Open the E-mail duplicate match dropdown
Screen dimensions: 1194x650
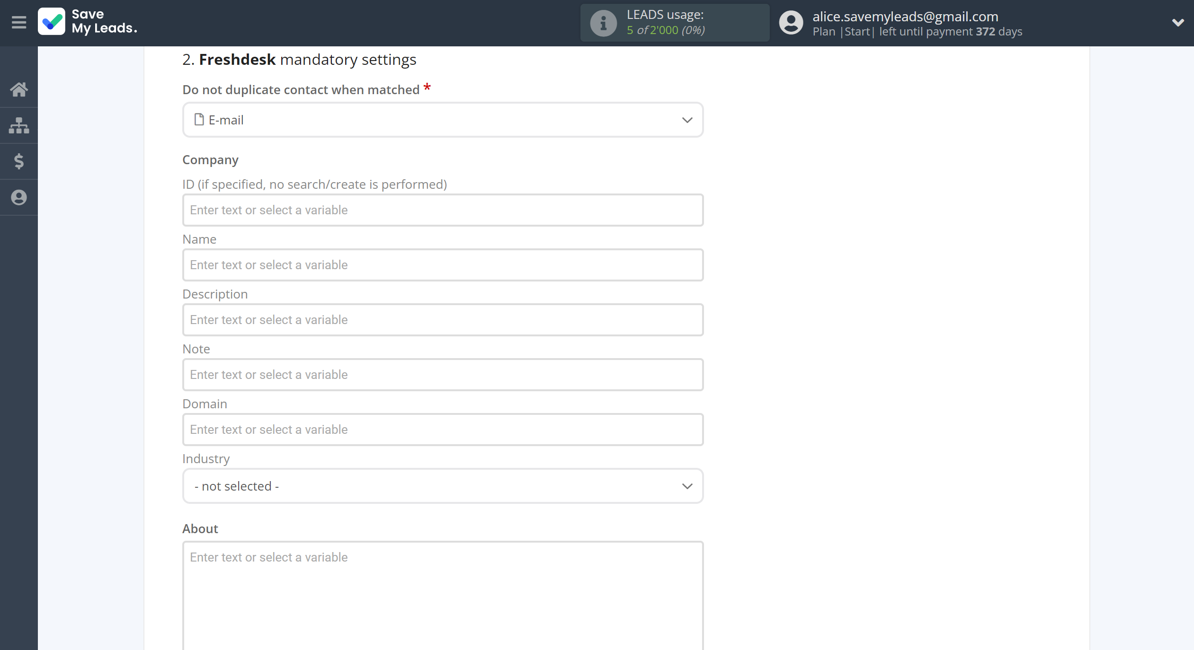[x=443, y=120]
